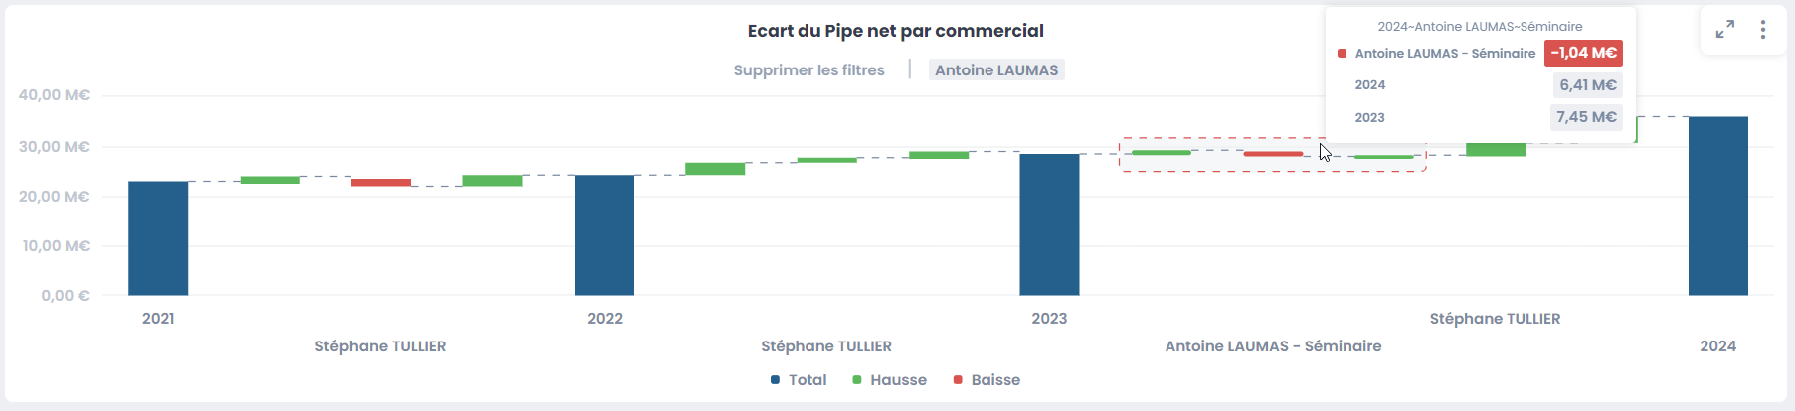Click the red Baisse bar after 2021
The width and height of the screenshot is (1795, 411).
[x=381, y=183]
